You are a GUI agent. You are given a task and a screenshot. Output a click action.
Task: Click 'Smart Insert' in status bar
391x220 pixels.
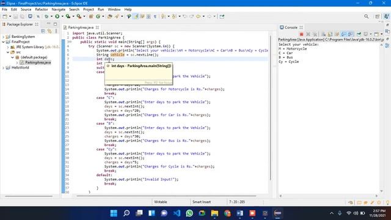pyautogui.click(x=202, y=202)
